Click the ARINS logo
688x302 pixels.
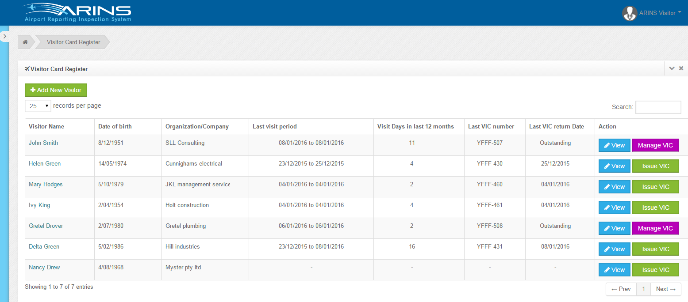[x=78, y=13]
